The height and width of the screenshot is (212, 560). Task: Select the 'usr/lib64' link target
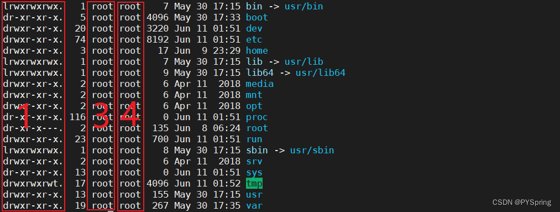point(321,73)
